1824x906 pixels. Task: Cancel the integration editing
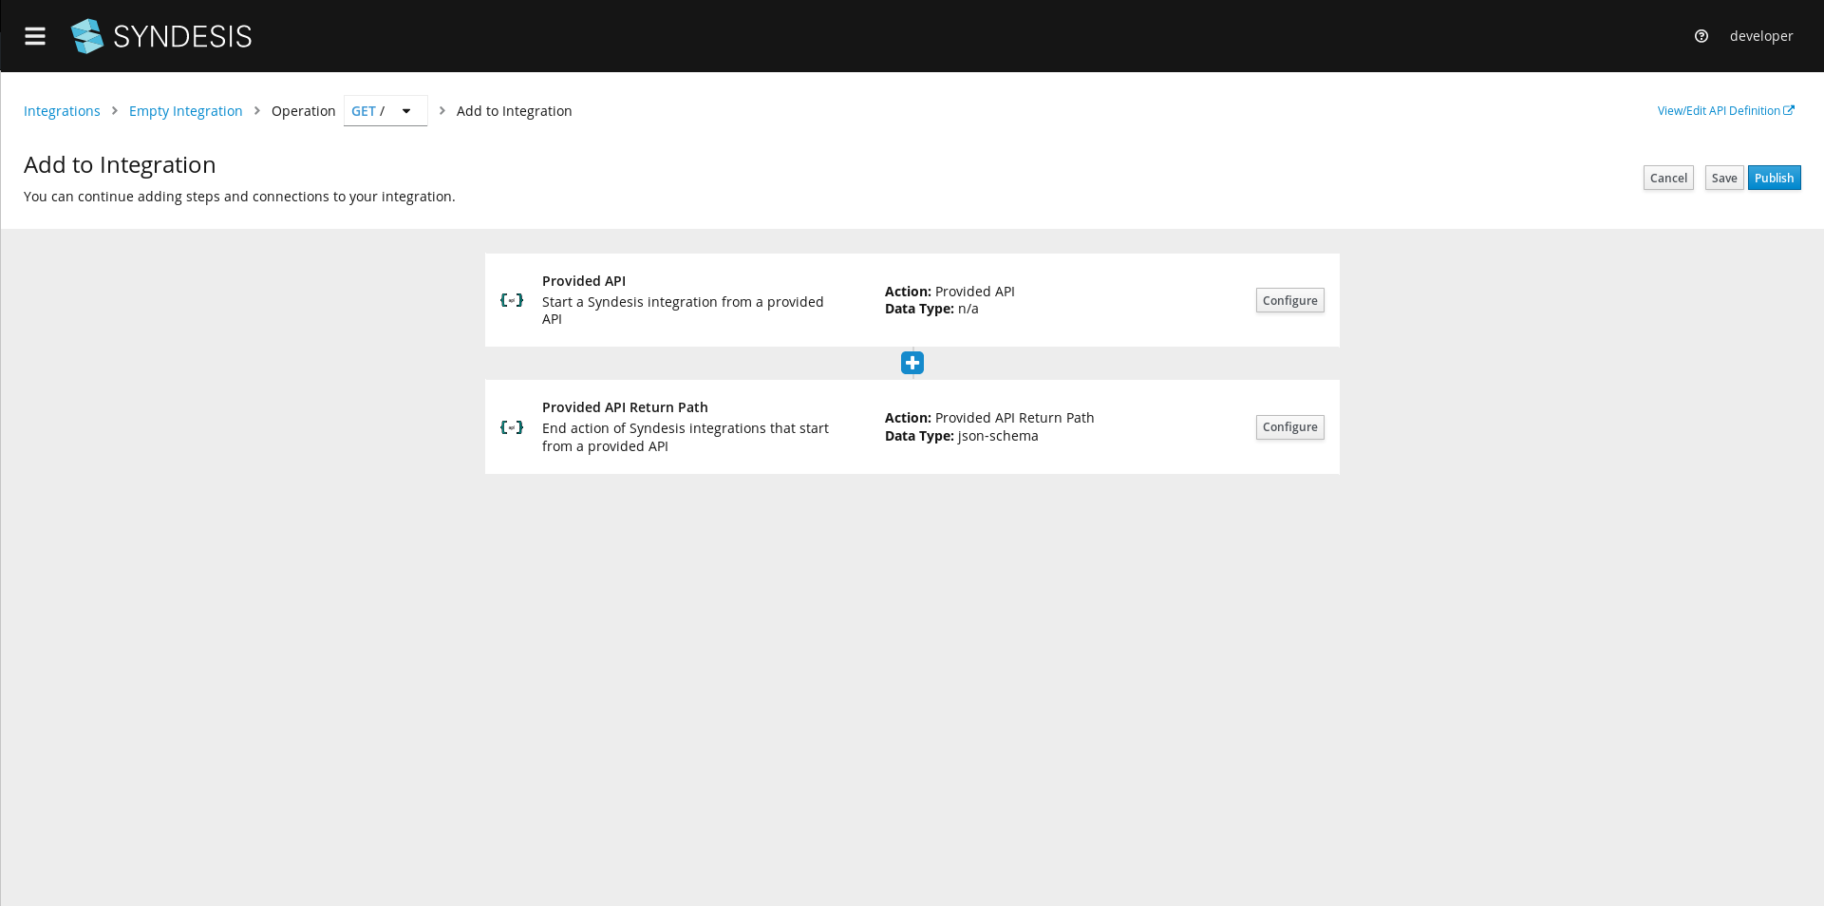tap(1668, 178)
